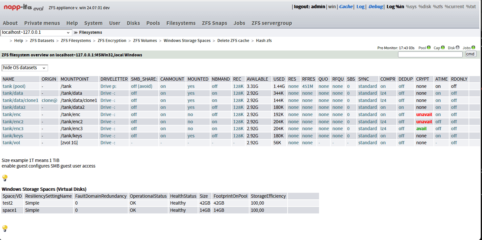Click the breadcrumb Help link
This screenshot has width=482, height=240.
click(x=19, y=41)
